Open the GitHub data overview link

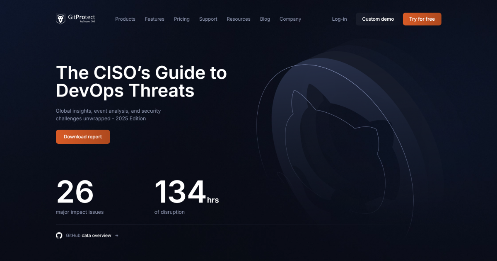point(88,235)
